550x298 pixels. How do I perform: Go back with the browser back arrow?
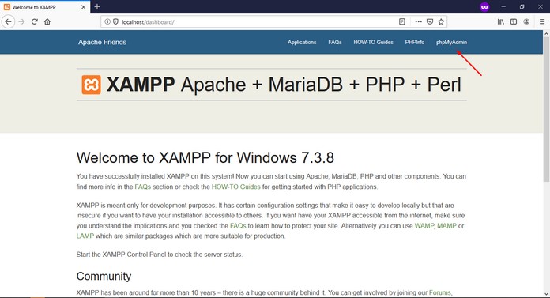click(x=8, y=22)
